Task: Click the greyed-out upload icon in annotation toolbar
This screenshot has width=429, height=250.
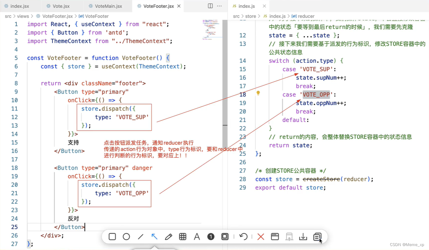Action: pyautogui.click(x=289, y=237)
